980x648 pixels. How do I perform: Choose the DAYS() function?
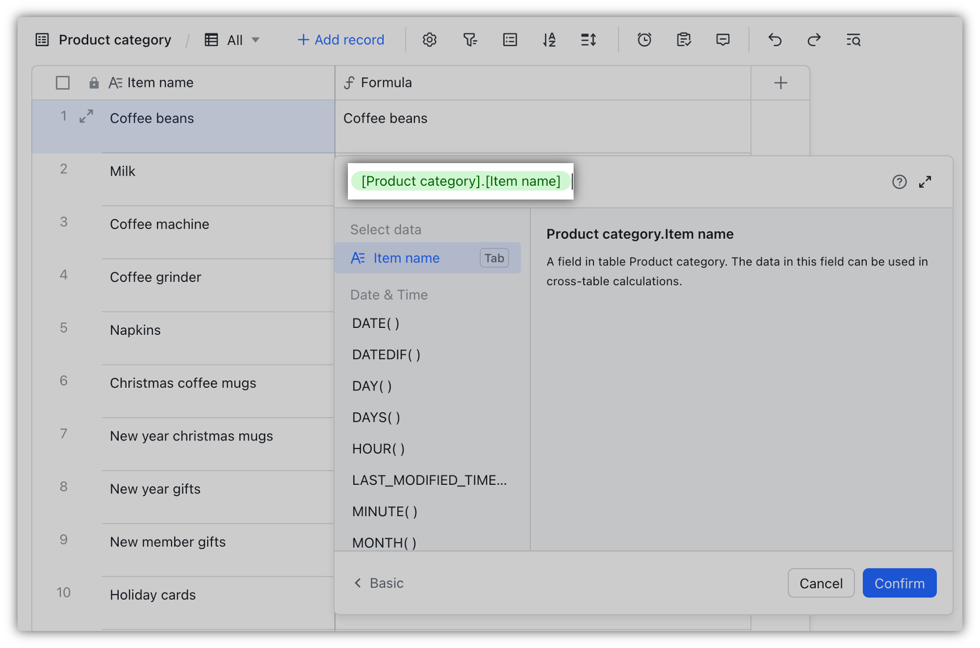(376, 417)
